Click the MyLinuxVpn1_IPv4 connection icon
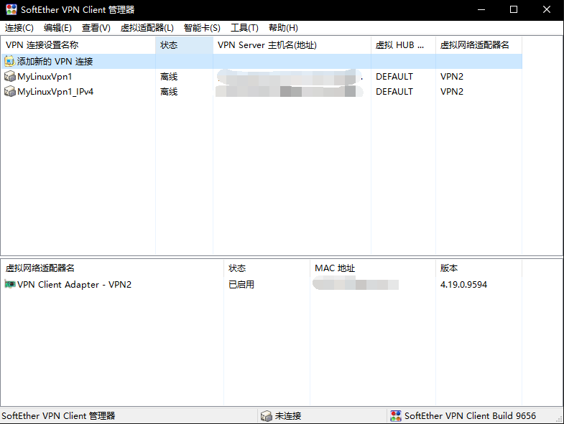 (x=10, y=91)
